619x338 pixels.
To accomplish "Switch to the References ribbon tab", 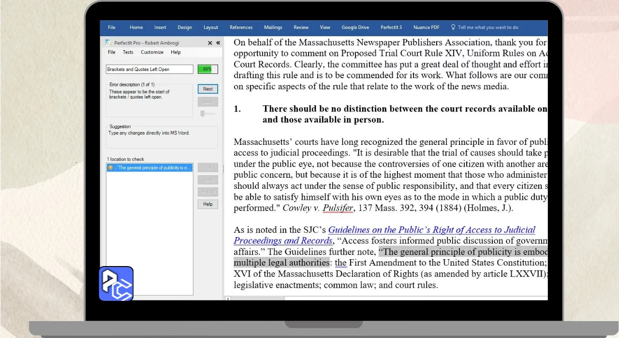I will pyautogui.click(x=241, y=28).
